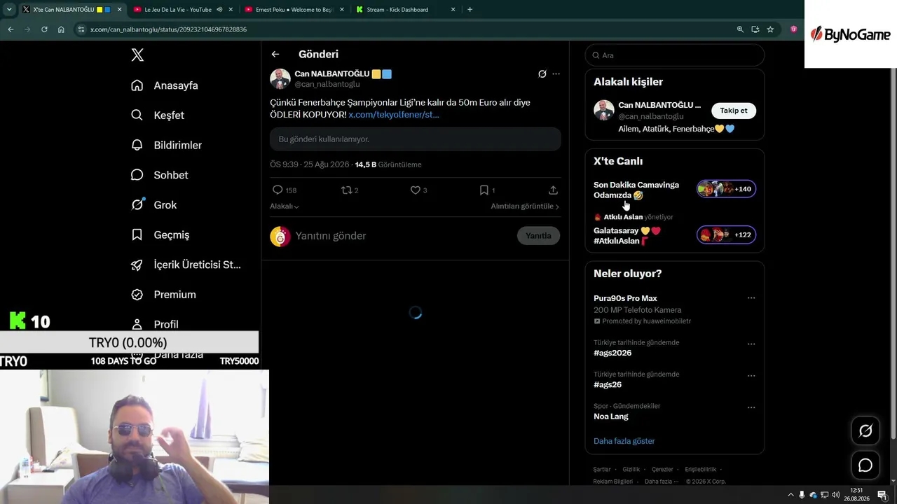The height and width of the screenshot is (504, 897).
Task: Open Anasayfa in the sidebar
Action: coord(165,85)
